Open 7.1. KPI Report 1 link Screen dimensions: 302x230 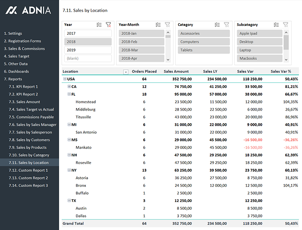[x=23, y=87]
